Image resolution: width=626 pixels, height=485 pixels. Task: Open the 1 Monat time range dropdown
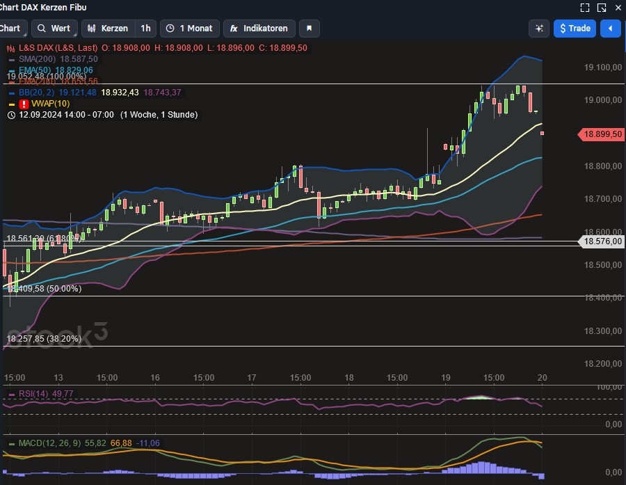tap(189, 28)
